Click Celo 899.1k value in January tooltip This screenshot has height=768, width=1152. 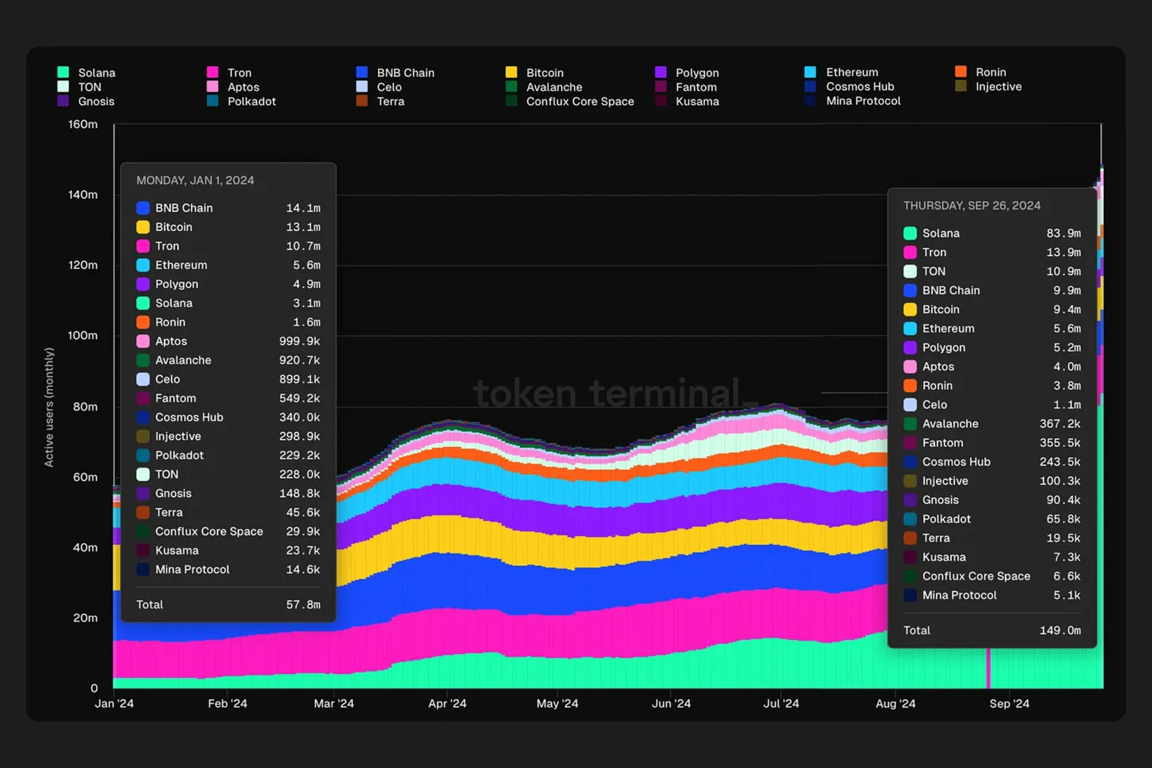tap(299, 379)
